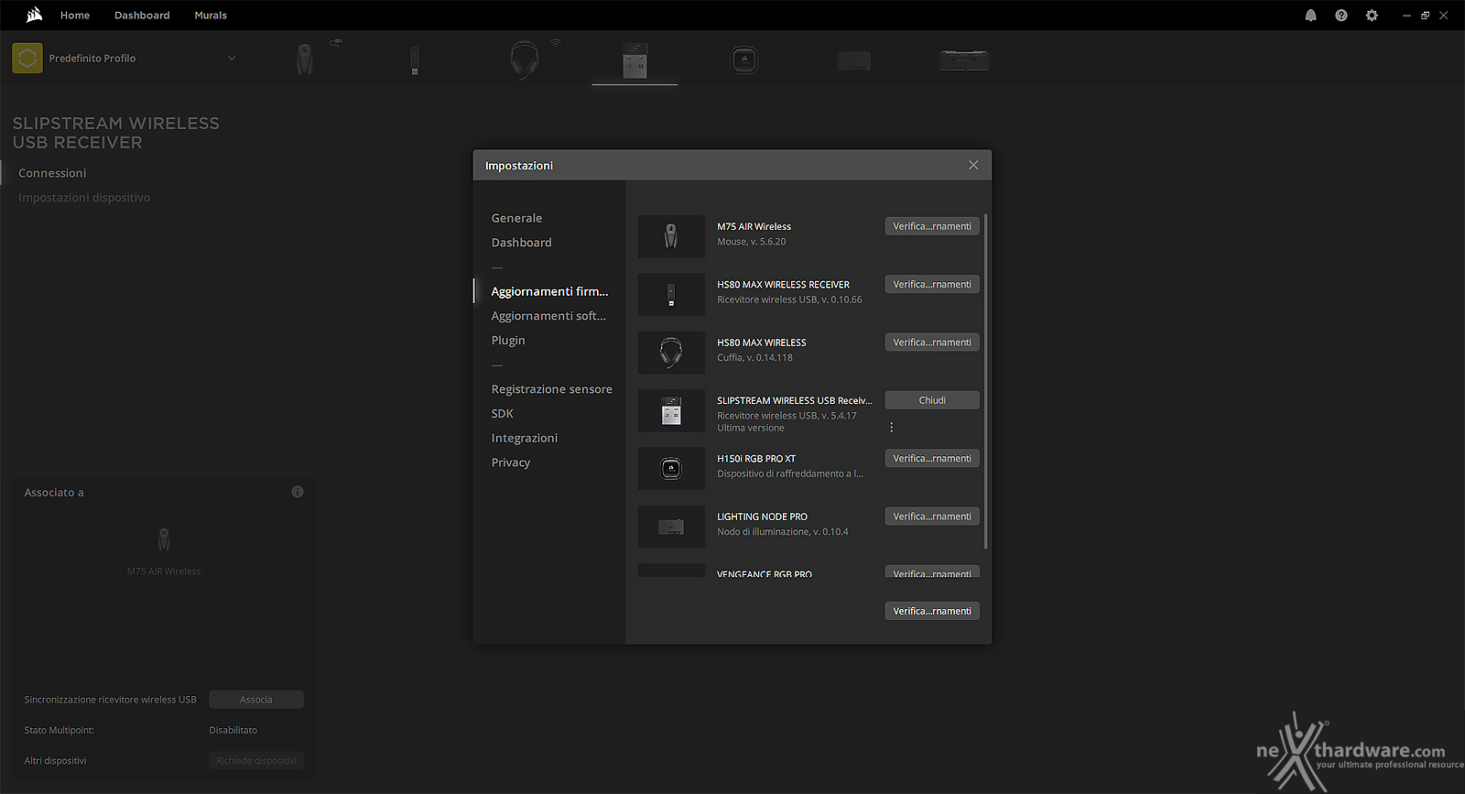
Task: Select the Vengeance RAM icon in top bar
Action: (964, 60)
